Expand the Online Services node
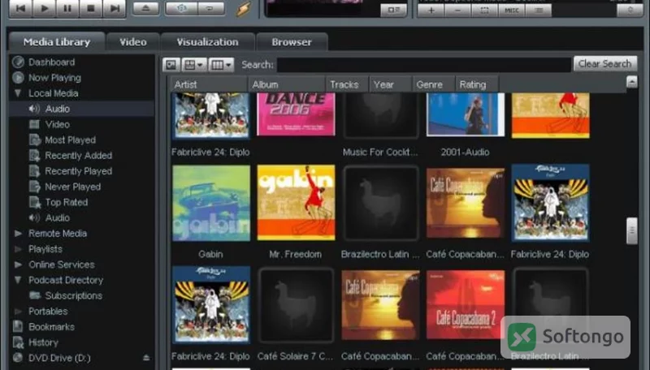The height and width of the screenshot is (370, 650). [18, 265]
